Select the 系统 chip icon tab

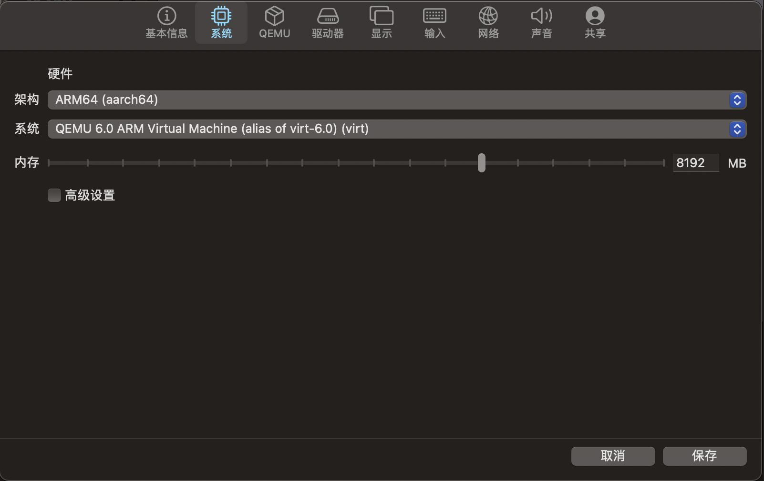[221, 23]
